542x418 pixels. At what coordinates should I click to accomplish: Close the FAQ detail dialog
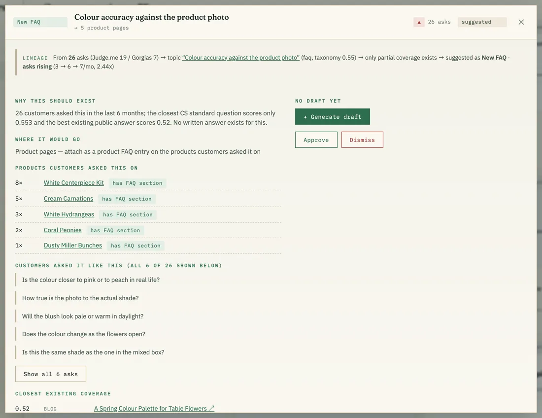[x=521, y=22]
